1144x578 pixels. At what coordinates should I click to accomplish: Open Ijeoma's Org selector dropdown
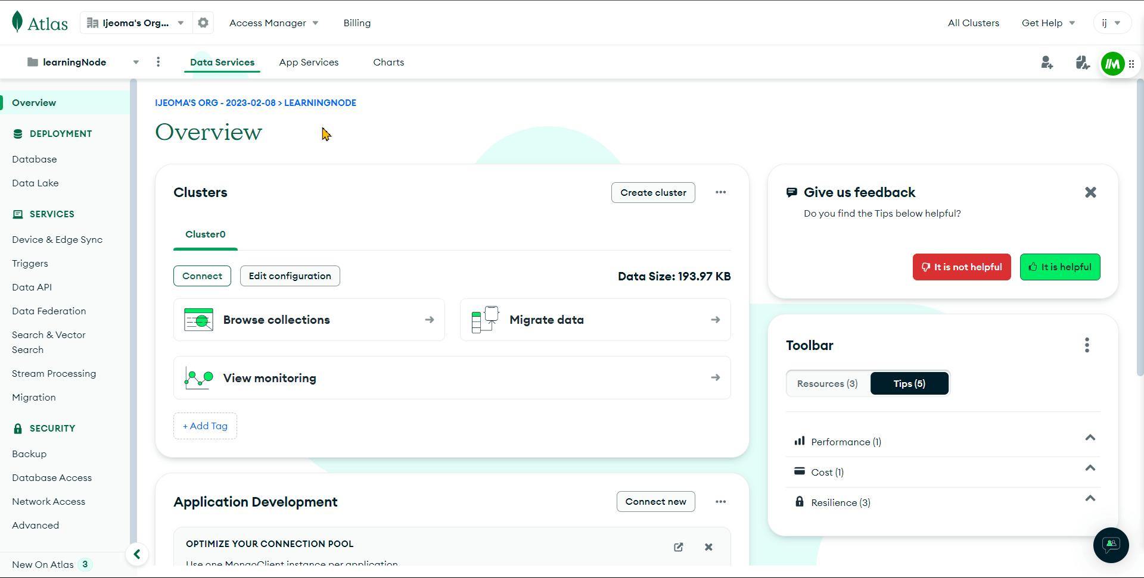pyautogui.click(x=135, y=23)
